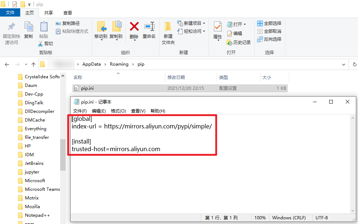358x224 pixels.
Task: Click the Paste clipboard icon
Action: pyautogui.click(x=44, y=27)
